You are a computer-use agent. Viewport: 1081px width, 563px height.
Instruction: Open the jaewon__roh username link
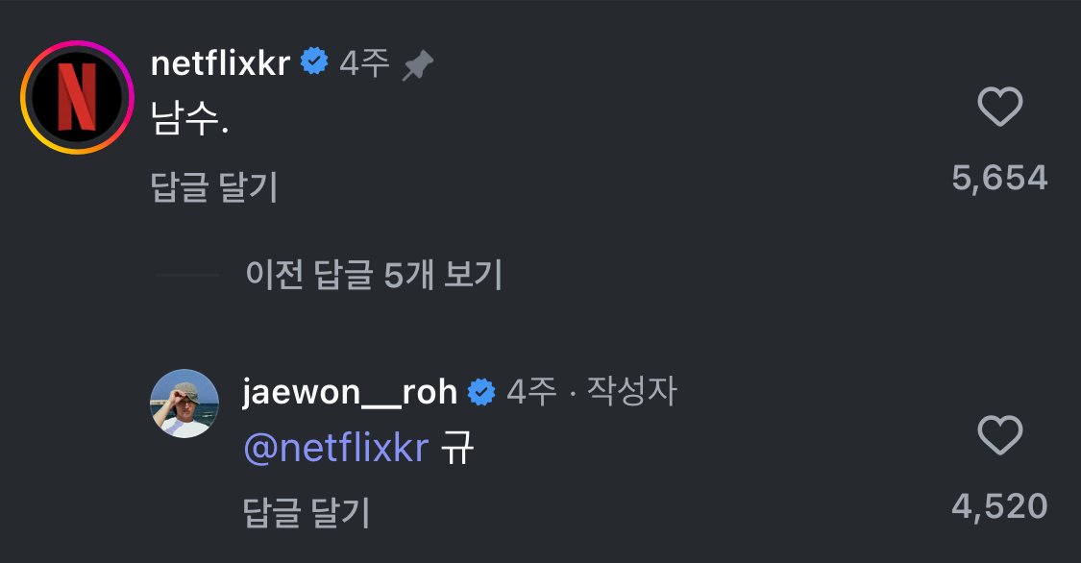351,392
